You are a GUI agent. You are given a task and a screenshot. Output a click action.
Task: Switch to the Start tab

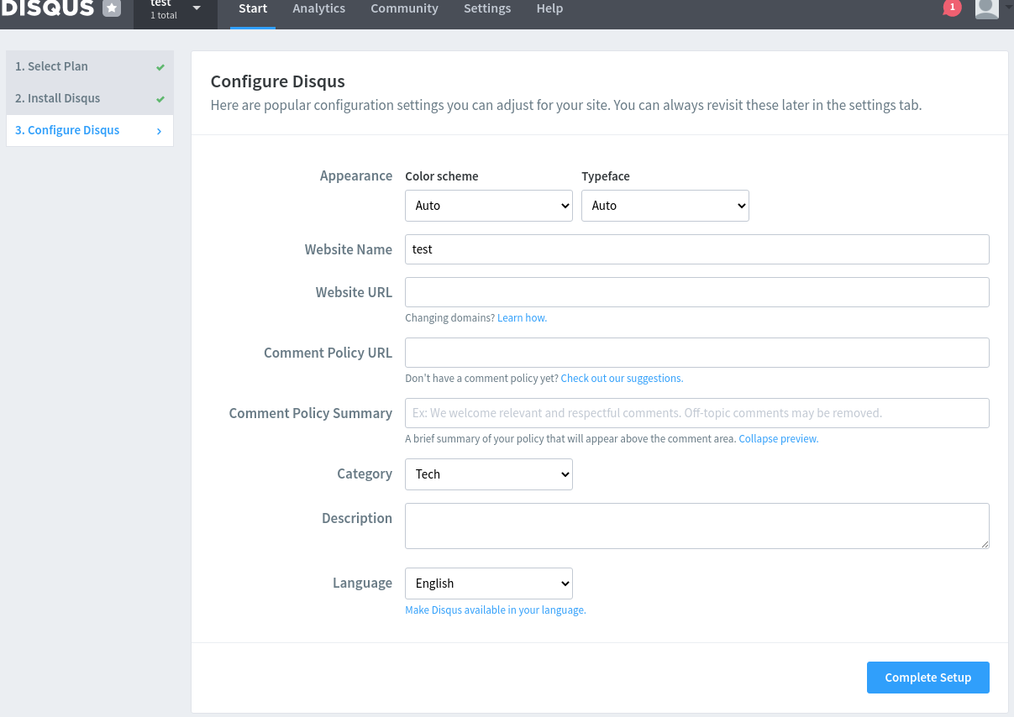[253, 9]
